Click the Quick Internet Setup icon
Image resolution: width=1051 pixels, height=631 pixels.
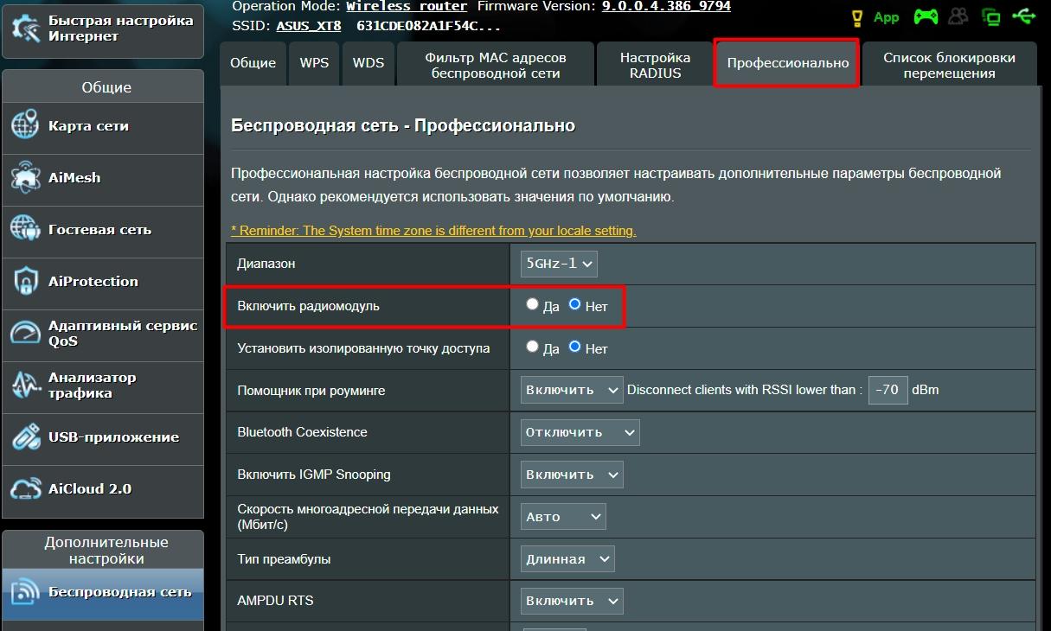[x=26, y=28]
